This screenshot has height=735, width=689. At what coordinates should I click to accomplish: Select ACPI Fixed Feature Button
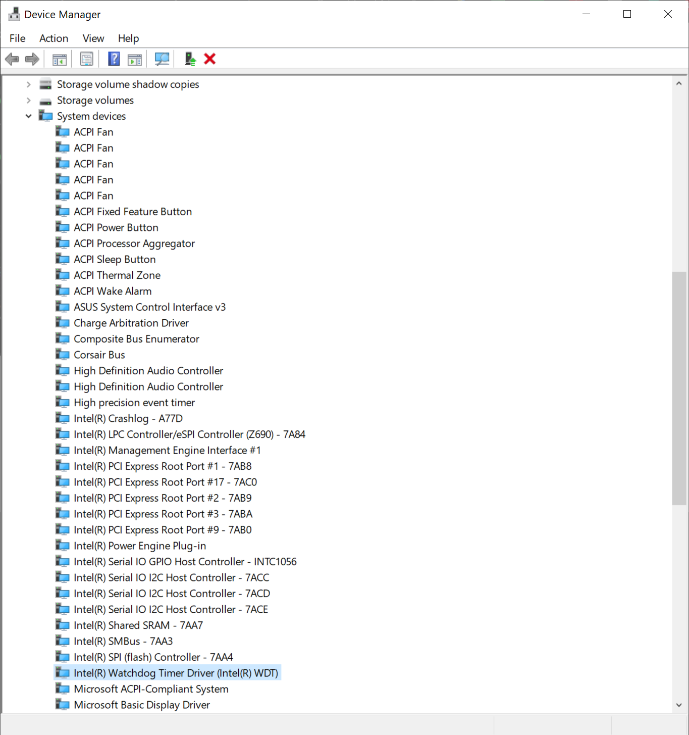[x=133, y=212]
